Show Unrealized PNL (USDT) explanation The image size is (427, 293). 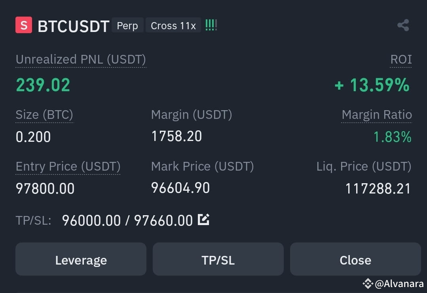point(81,60)
